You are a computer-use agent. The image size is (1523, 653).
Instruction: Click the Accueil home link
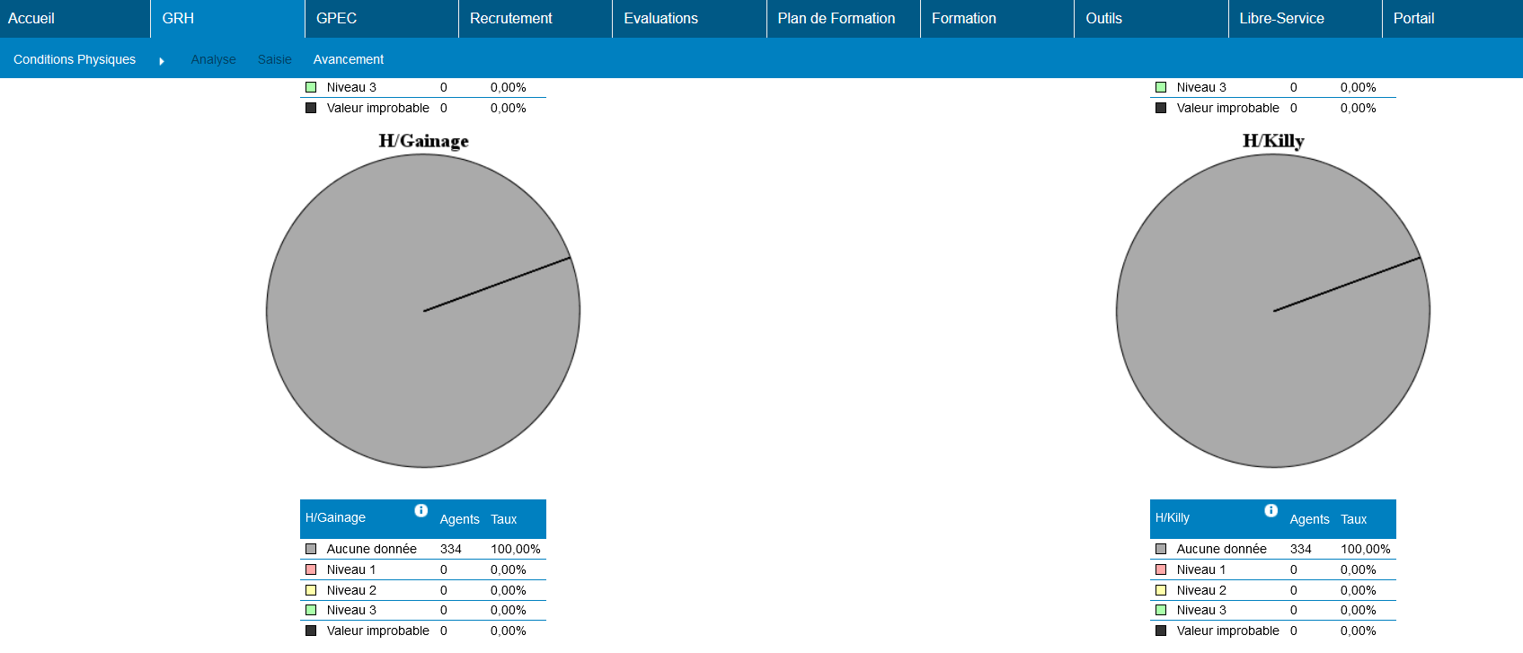coord(31,19)
